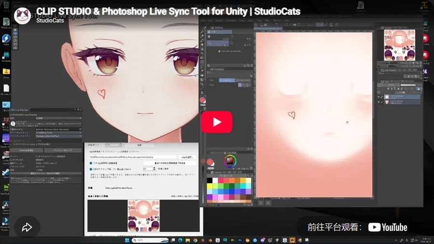Select the Text tool 'A' in Clip Studio toolbar
This screenshot has width=434, height=244.
click(202, 93)
